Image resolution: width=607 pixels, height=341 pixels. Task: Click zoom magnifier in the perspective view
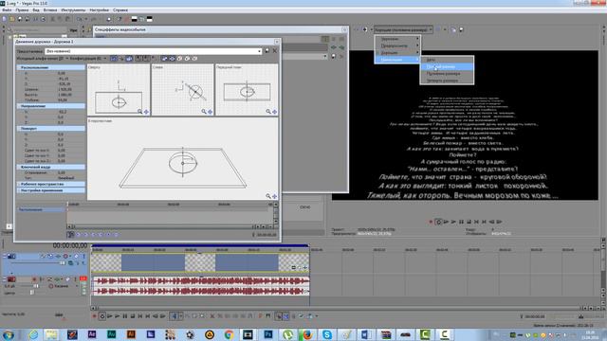[268, 196]
